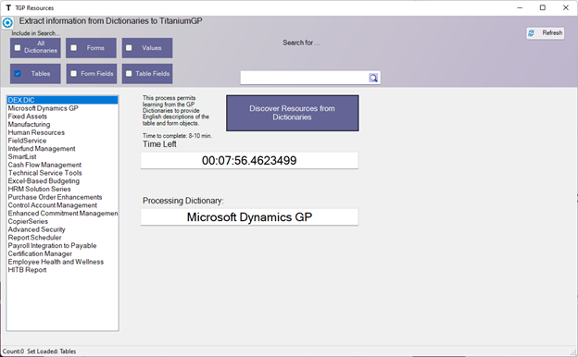This screenshot has width=578, height=357.
Task: Click the blue gear settings icon
Action: [7, 23]
